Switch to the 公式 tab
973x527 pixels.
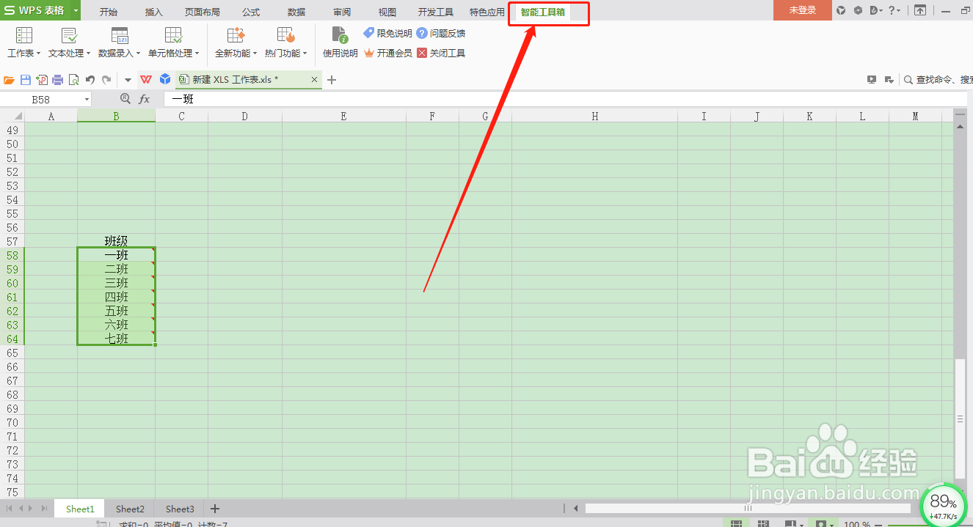pos(251,12)
